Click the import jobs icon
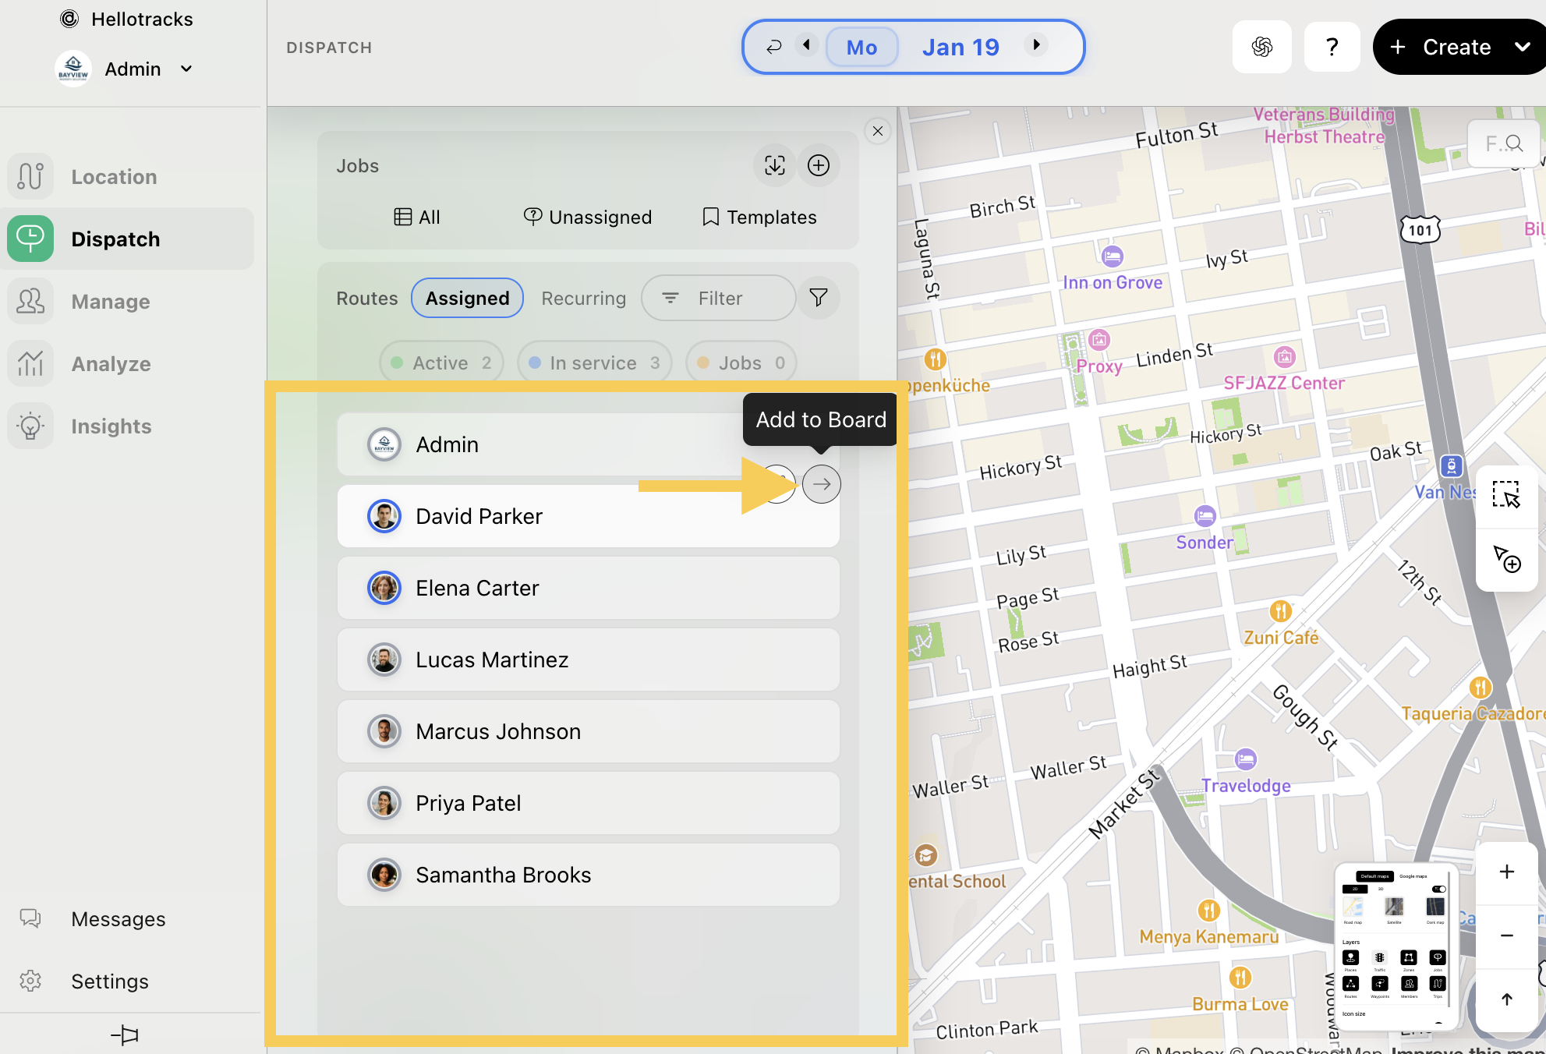 [774, 165]
